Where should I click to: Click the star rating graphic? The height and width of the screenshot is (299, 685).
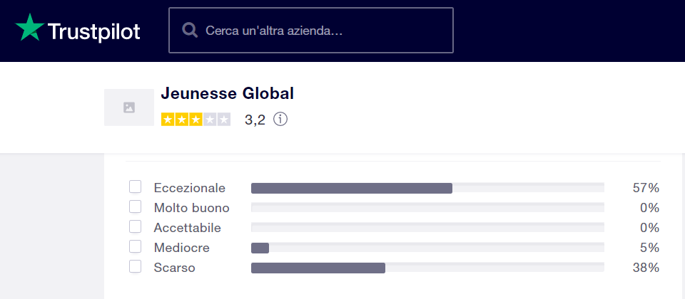tap(196, 120)
